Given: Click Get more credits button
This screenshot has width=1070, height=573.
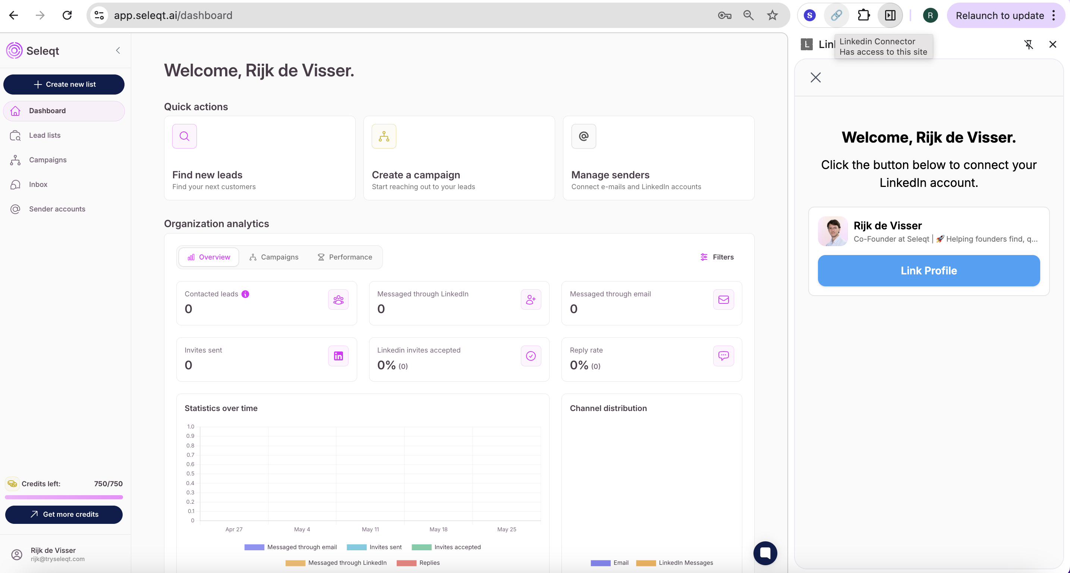Looking at the screenshot, I should click(64, 514).
